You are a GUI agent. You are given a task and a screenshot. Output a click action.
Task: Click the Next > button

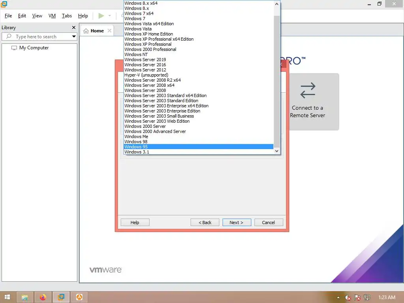pyautogui.click(x=237, y=223)
